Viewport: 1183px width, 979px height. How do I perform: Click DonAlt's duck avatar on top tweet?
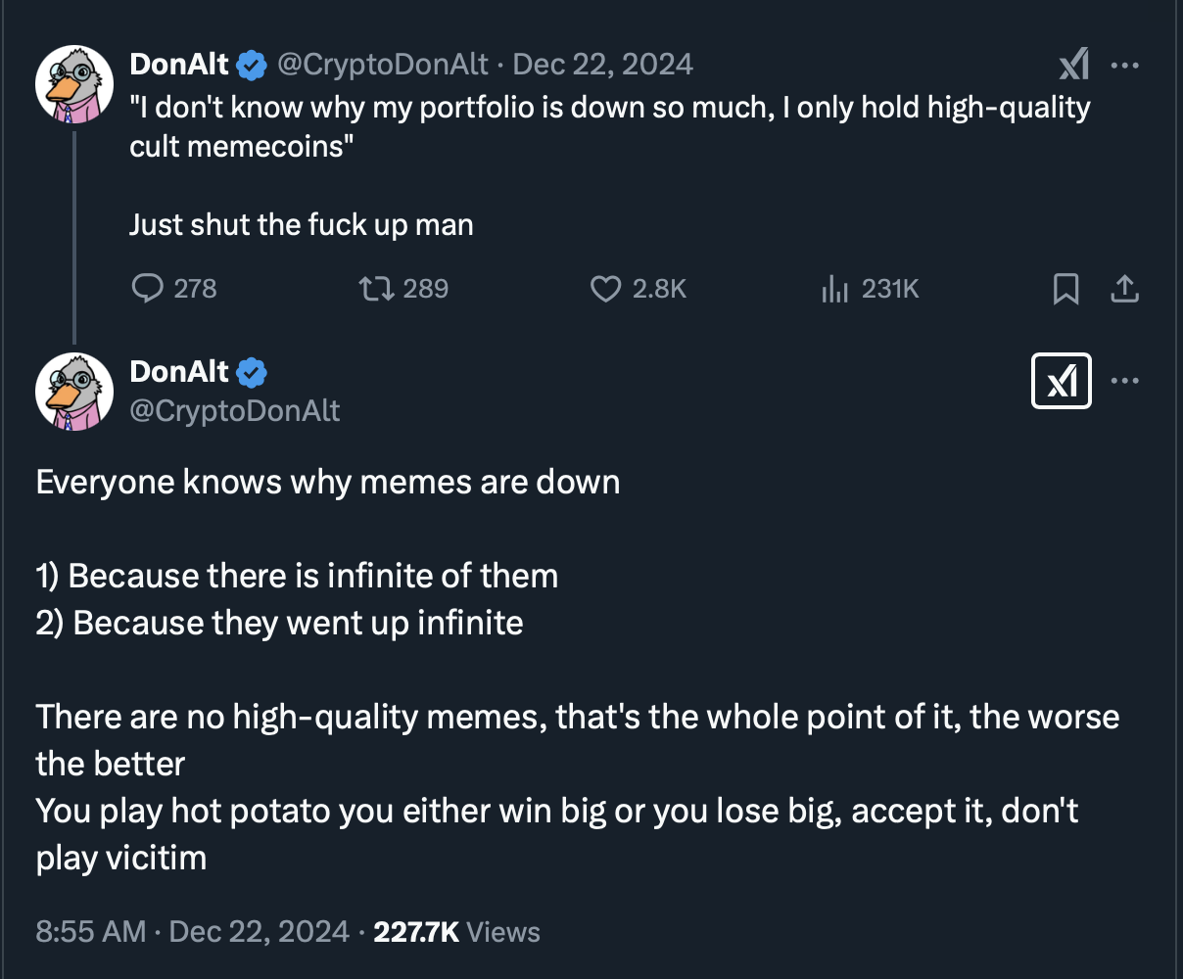[74, 83]
